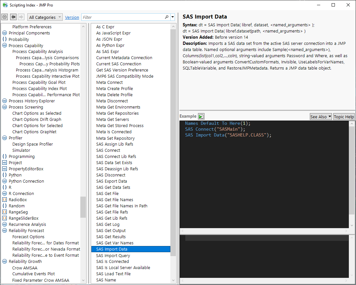
Task: Click the category list vertical scrollbar thumb
Action: click(83, 207)
